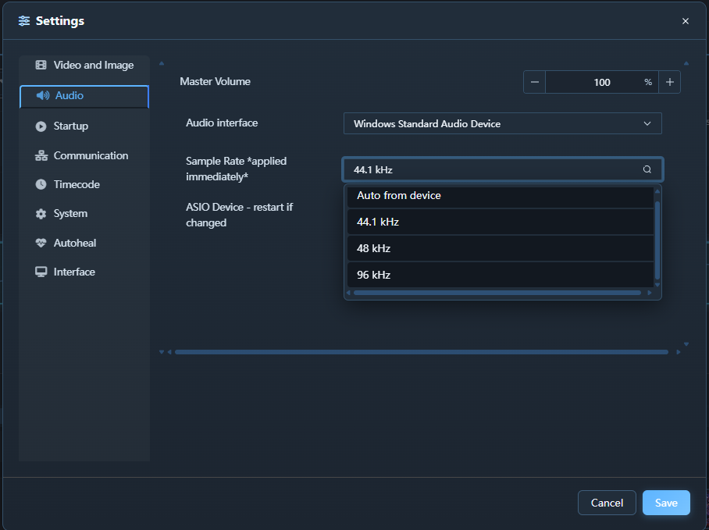Click the heartbeat Autoheal icon
The width and height of the screenshot is (709, 530).
(x=41, y=243)
